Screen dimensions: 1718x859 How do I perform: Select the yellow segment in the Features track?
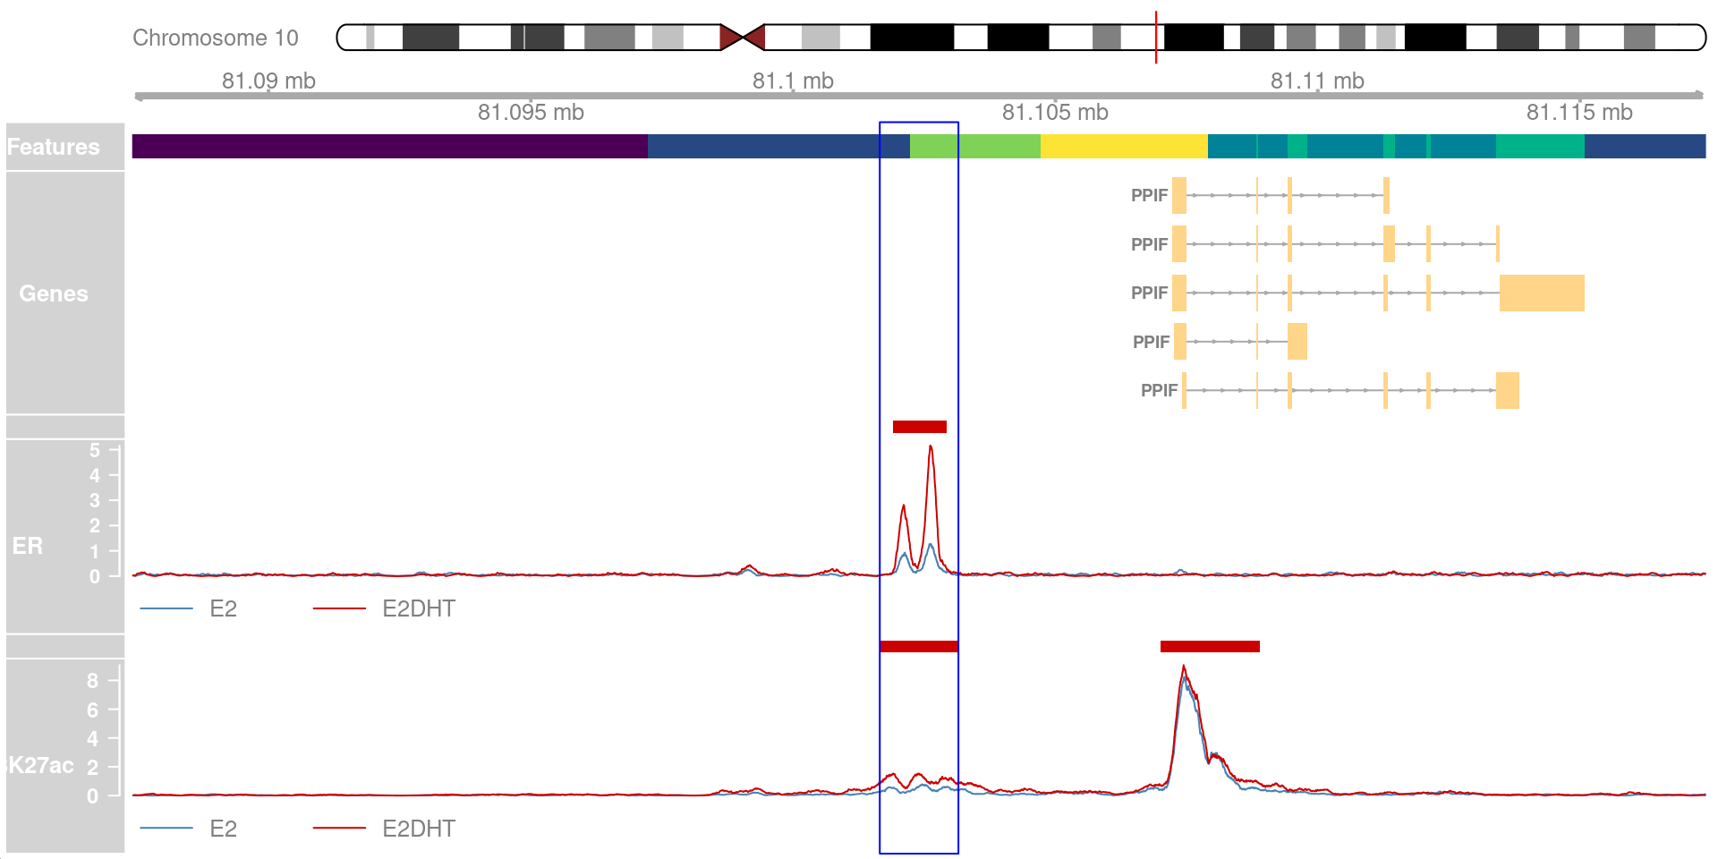tap(1124, 147)
